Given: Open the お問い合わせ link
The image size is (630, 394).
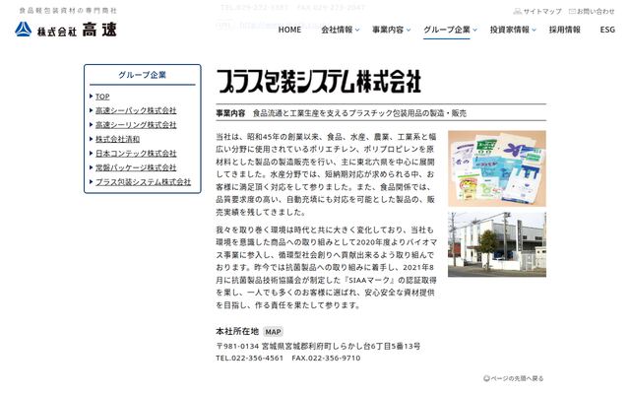Looking at the screenshot, I should click(x=596, y=11).
